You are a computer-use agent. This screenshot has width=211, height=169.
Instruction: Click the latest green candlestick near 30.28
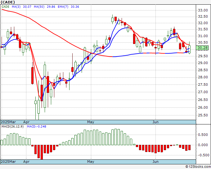[189, 49]
